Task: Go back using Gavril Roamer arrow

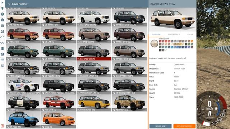Action: tap(9, 4)
